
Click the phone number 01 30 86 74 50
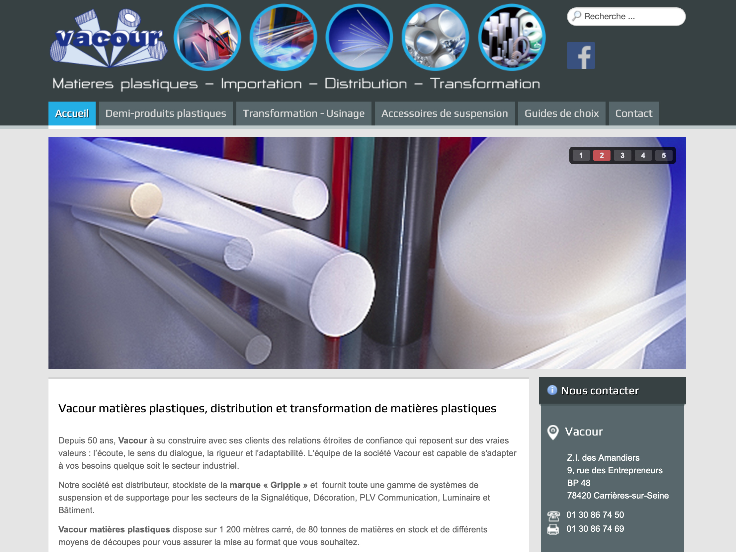595,515
